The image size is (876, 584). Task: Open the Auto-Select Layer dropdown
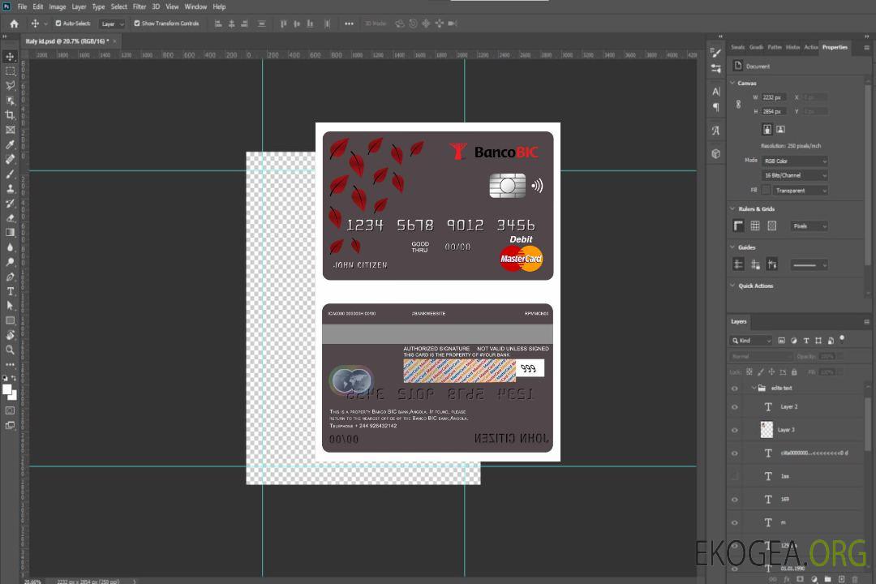pos(112,24)
